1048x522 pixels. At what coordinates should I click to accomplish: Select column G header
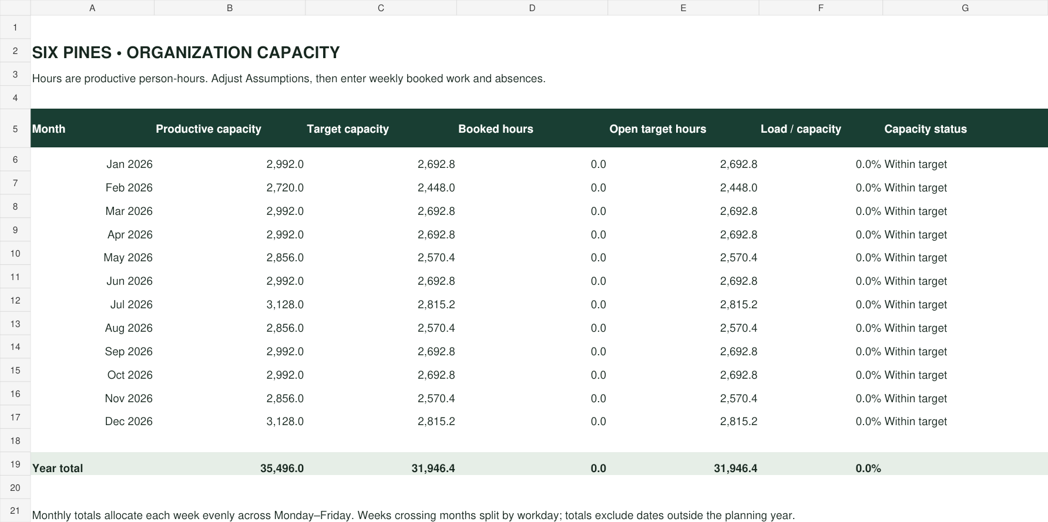click(x=965, y=8)
